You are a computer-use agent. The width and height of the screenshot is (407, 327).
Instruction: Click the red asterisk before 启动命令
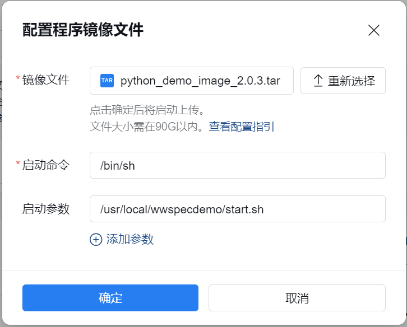(18, 163)
